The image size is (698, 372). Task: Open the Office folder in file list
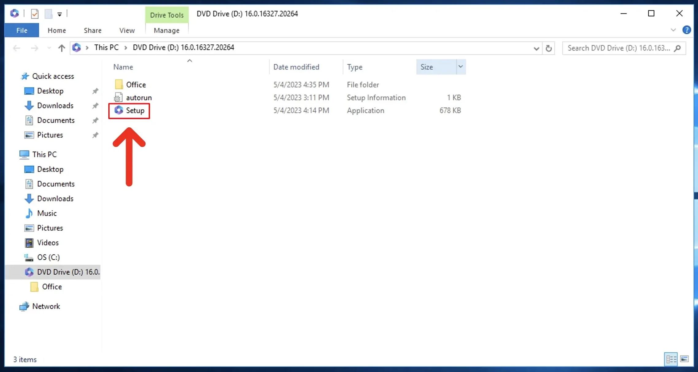pos(136,85)
